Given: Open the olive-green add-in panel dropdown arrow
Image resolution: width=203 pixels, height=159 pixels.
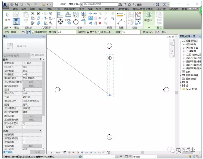Looking at the screenshot, I should (149, 28).
